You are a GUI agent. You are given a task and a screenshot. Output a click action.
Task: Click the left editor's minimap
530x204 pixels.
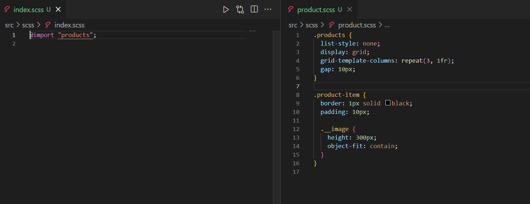(x=253, y=31)
